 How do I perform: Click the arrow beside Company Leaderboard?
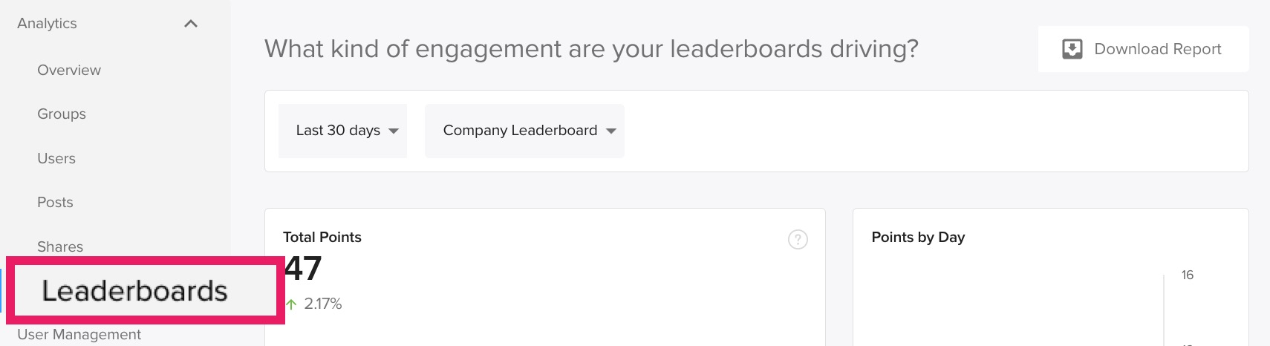[611, 131]
